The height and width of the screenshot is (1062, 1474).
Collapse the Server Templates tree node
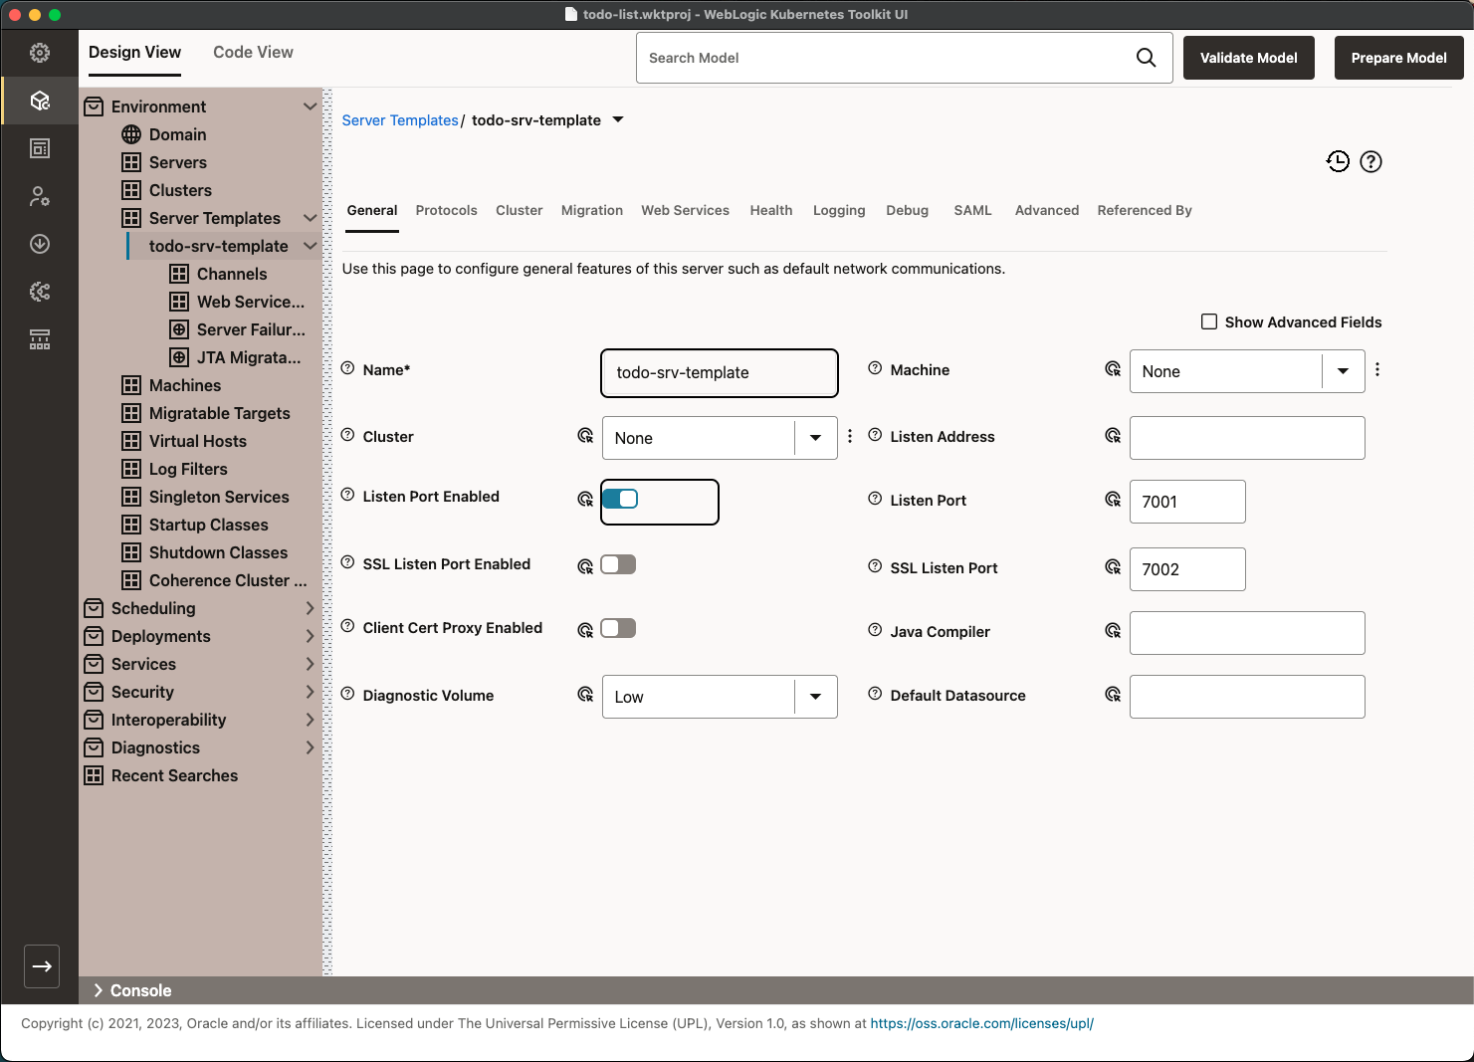310,218
